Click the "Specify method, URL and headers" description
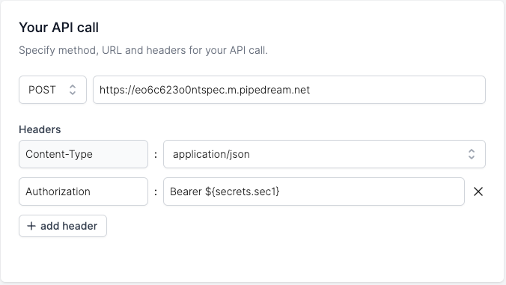This screenshot has height=285, width=506. pos(143,51)
